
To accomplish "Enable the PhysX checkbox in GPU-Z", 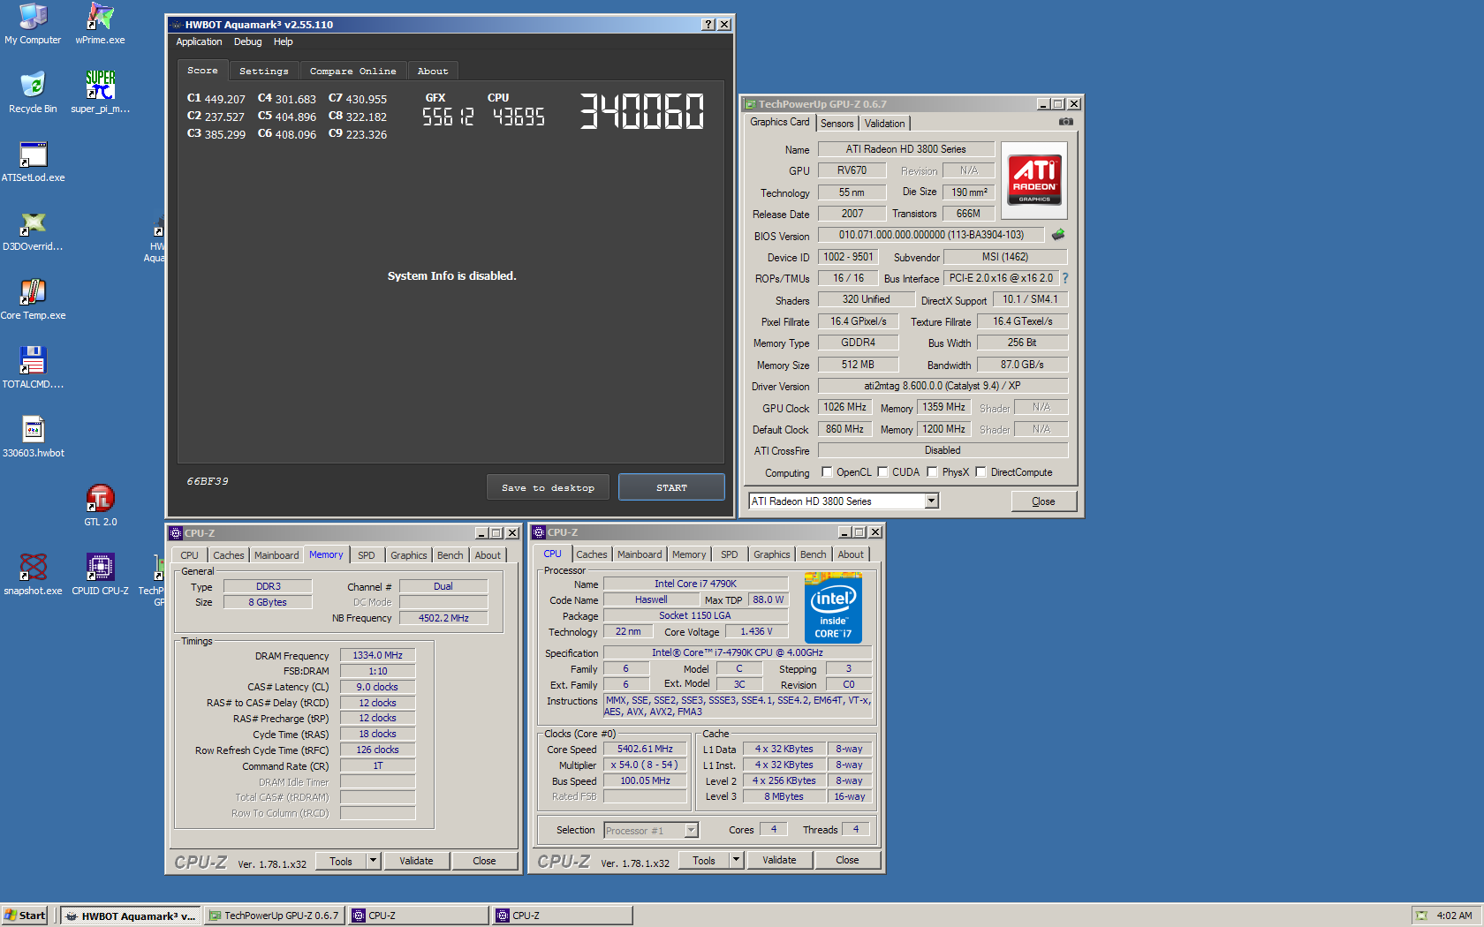I will (933, 472).
